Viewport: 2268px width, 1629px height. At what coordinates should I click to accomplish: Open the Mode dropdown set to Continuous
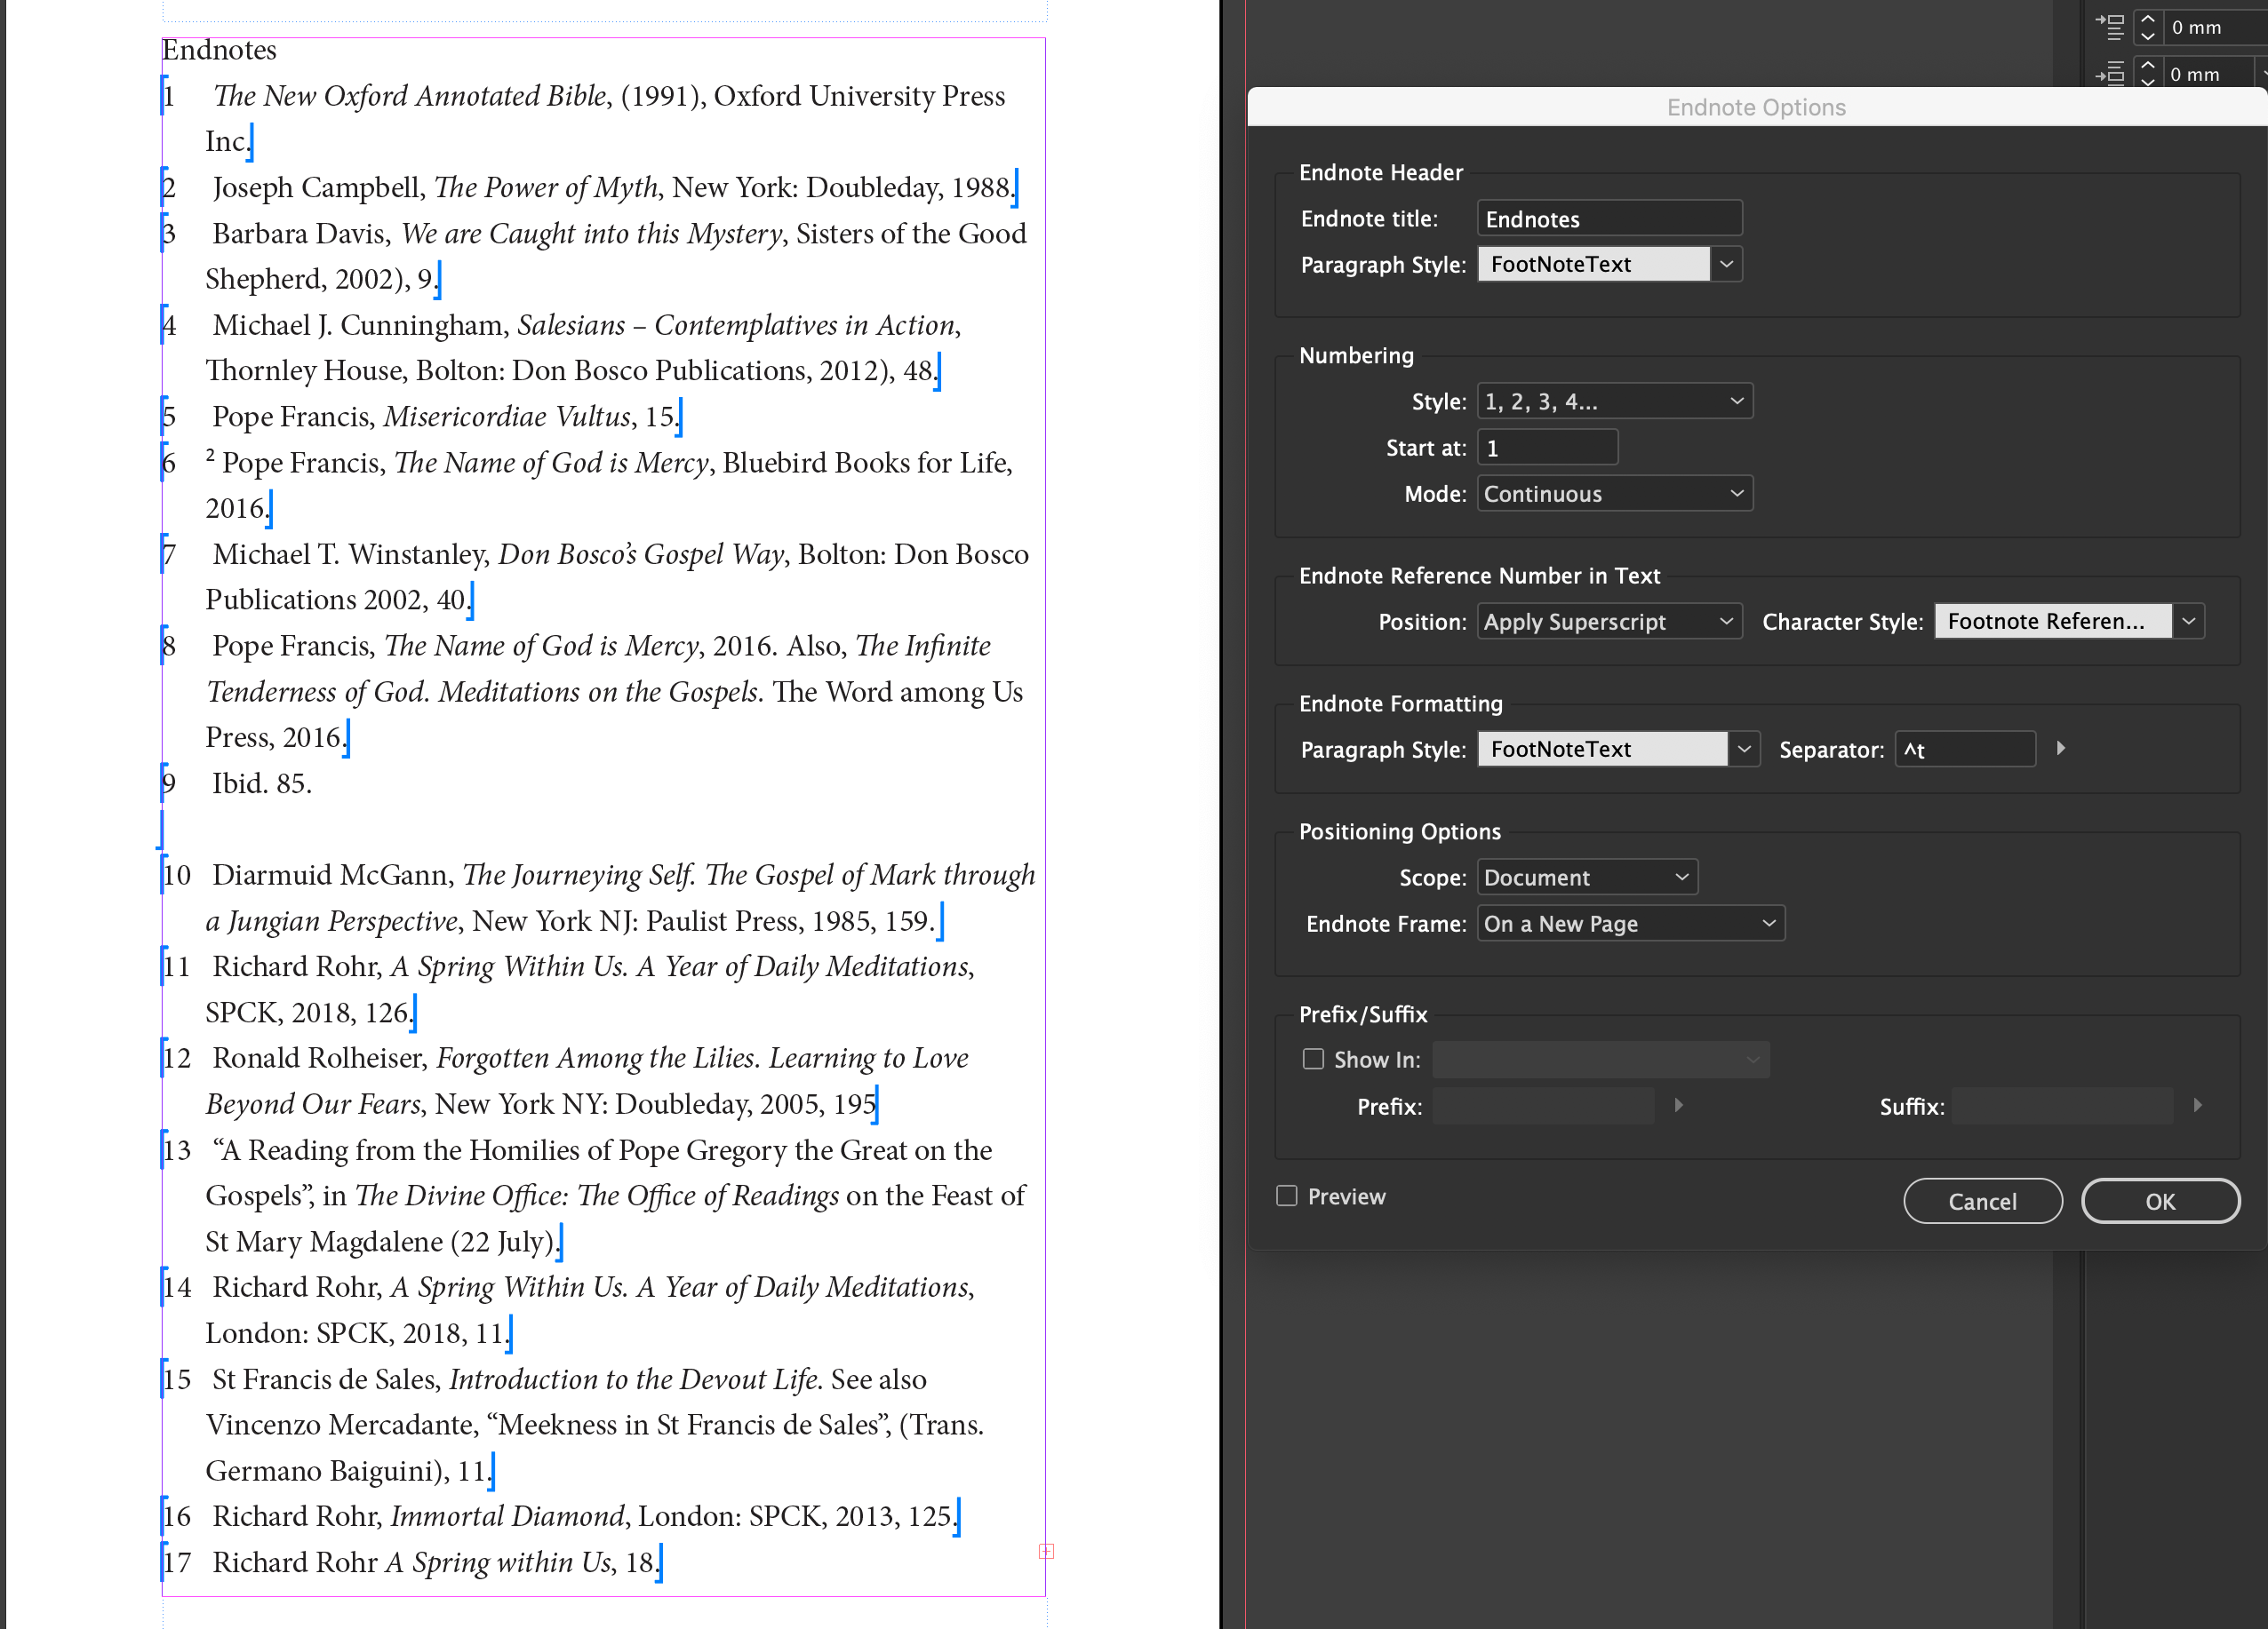pos(1614,493)
